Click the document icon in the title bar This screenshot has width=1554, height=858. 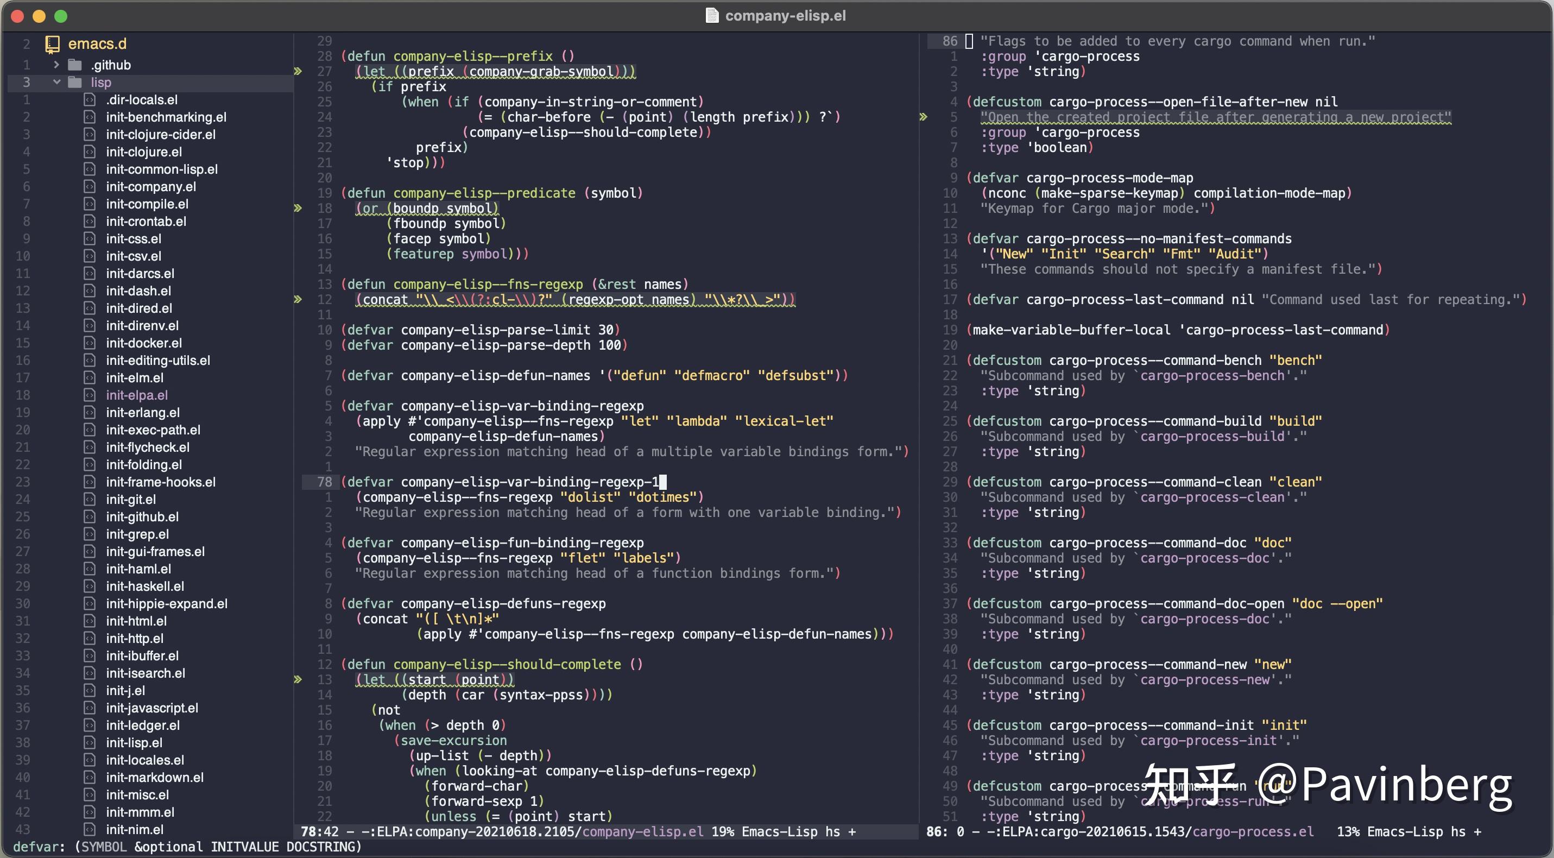(712, 16)
